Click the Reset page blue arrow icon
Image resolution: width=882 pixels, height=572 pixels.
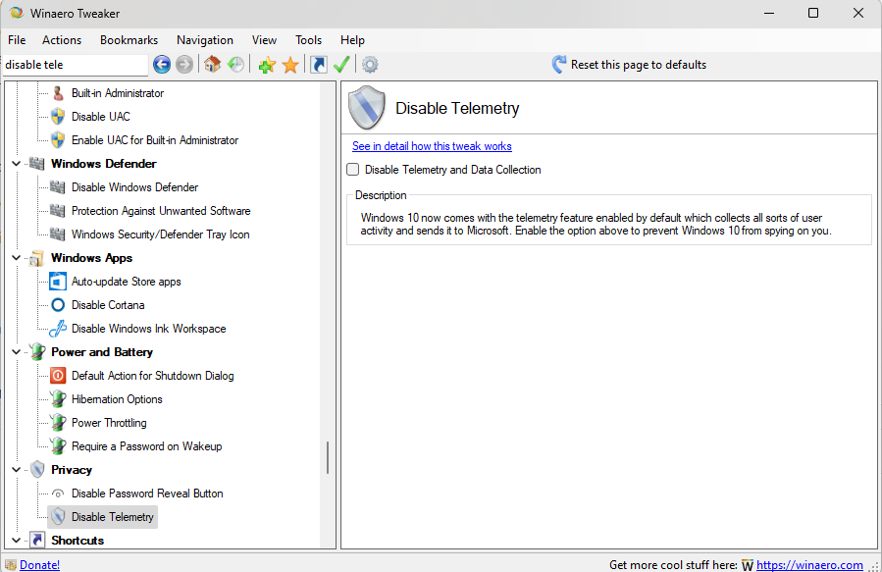(559, 65)
